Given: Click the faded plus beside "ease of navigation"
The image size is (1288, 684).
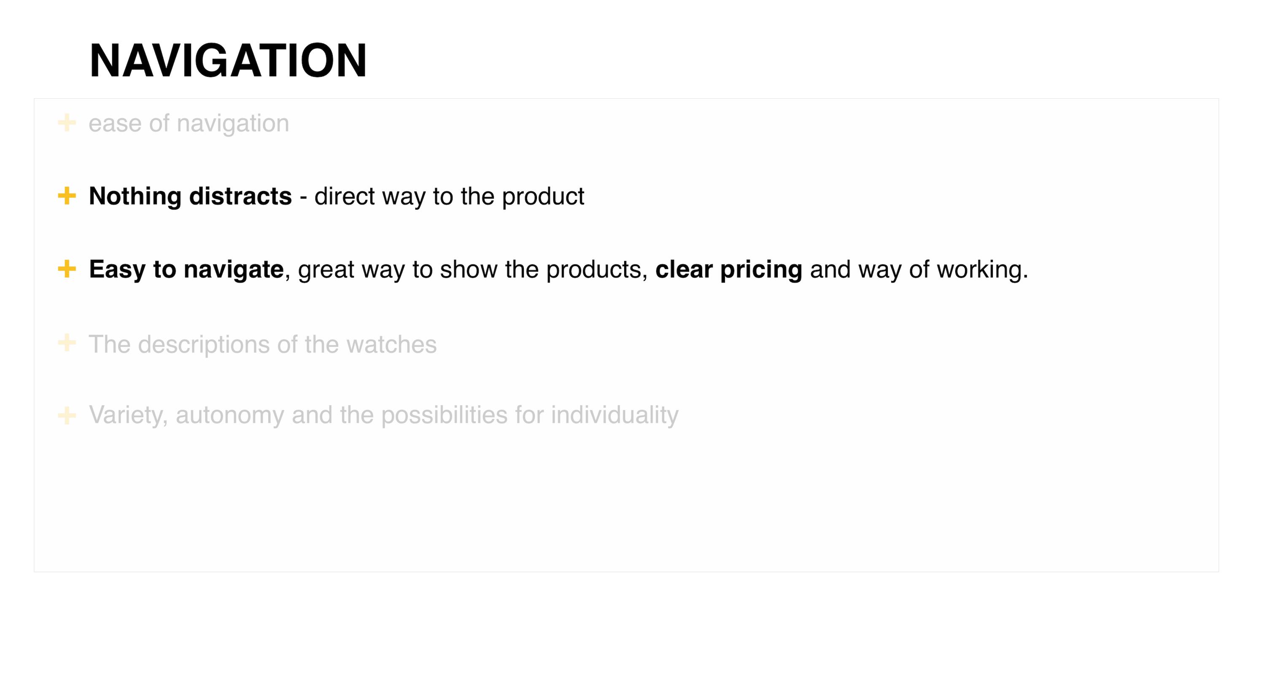Looking at the screenshot, I should (67, 123).
